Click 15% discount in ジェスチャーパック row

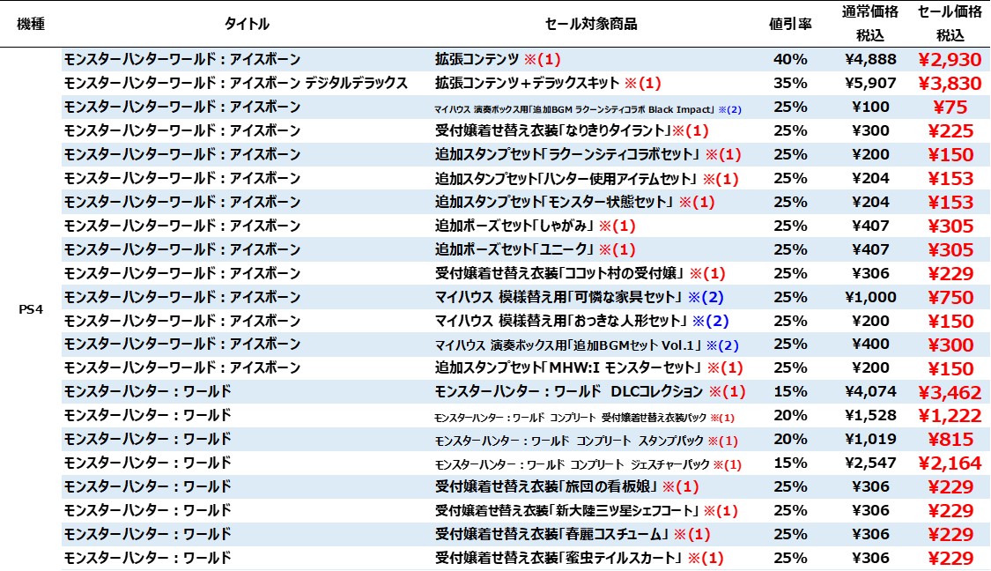click(790, 463)
